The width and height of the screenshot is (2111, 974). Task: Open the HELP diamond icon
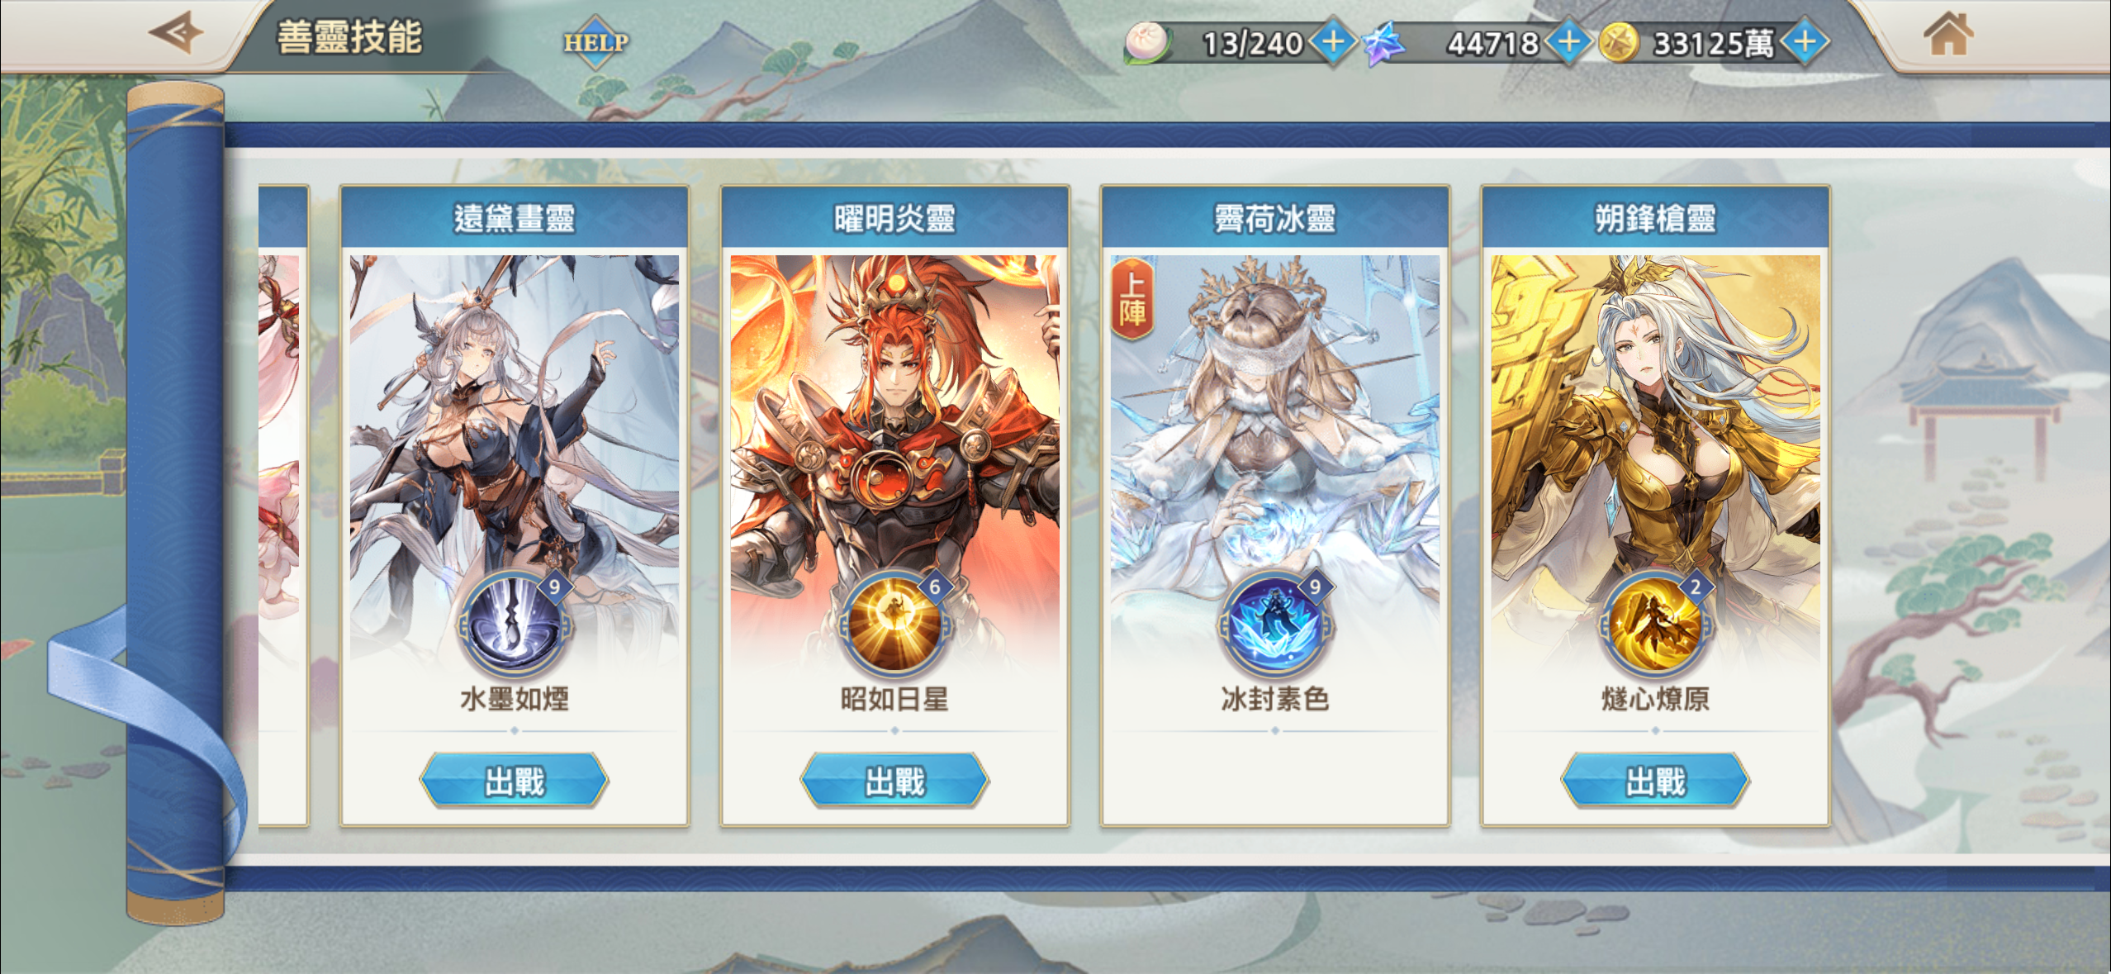tap(595, 41)
